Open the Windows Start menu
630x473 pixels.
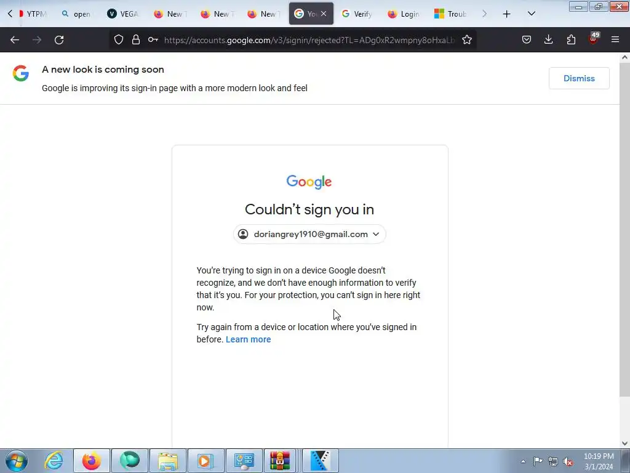[x=17, y=461]
